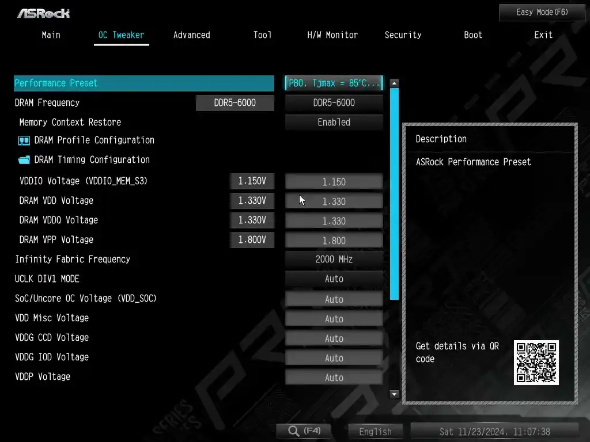The height and width of the screenshot is (442, 590).
Task: Click the DRAM VDD Voltage input field
Action: click(334, 201)
